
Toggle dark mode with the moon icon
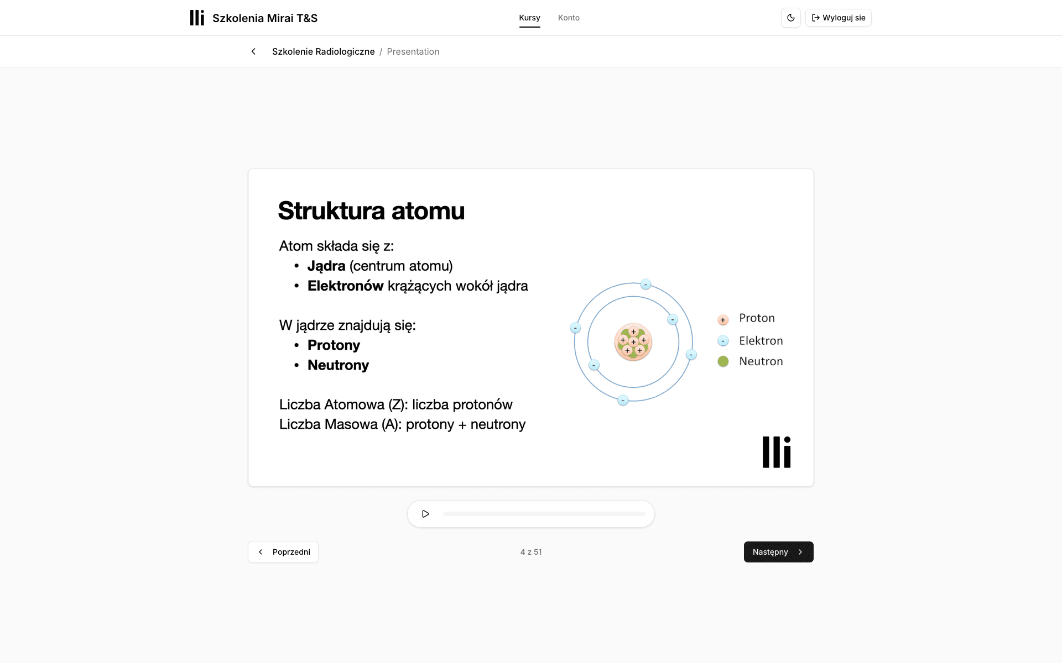tap(790, 18)
